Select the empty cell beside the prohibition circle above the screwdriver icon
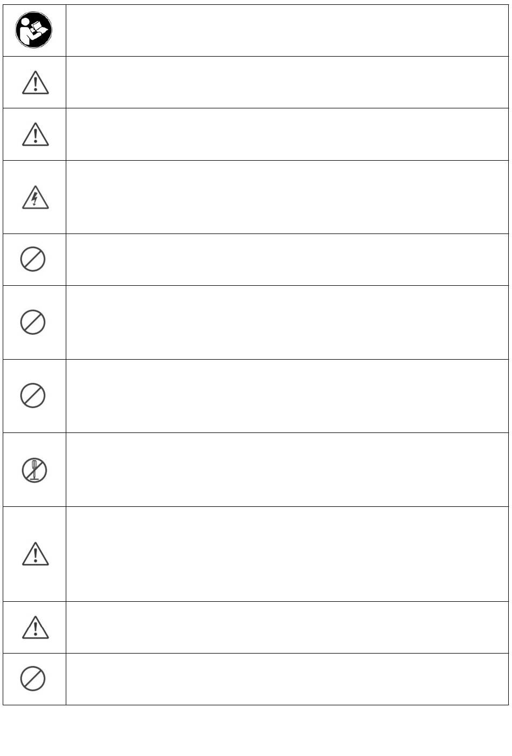Screen dimensions: 512x756 (x=287, y=396)
